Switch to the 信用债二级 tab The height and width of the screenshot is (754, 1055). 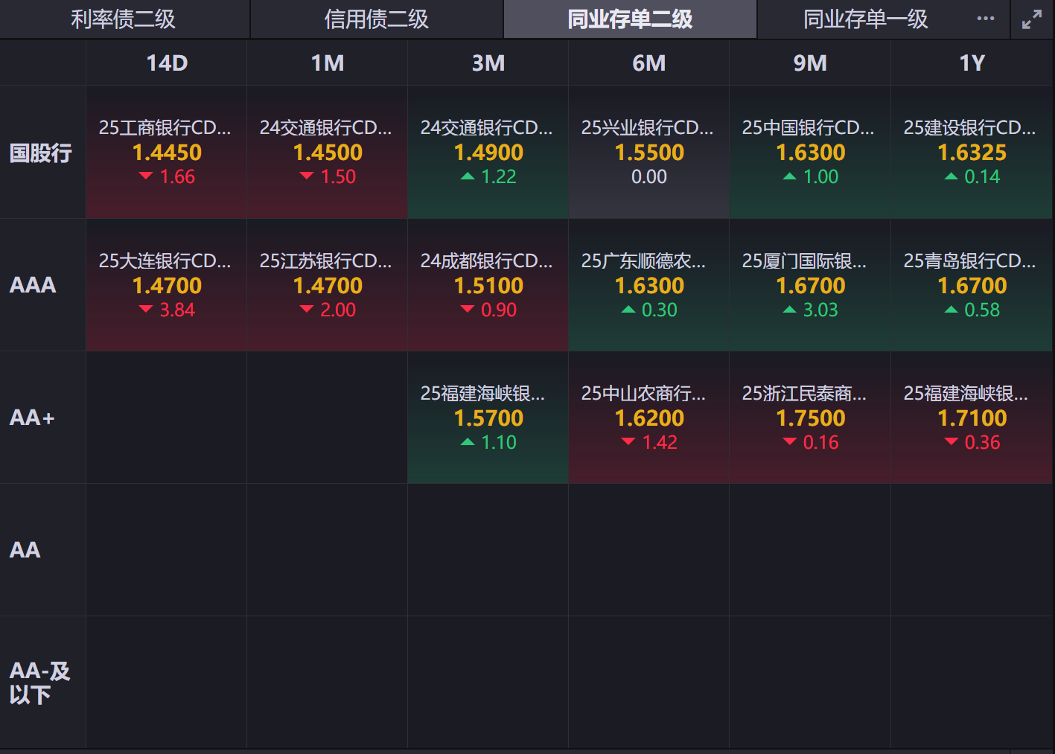click(377, 19)
